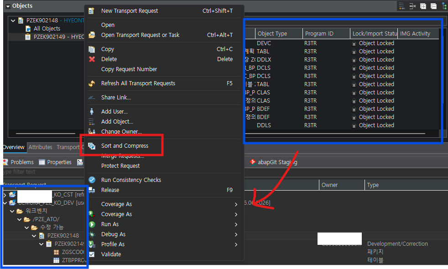Screen dimensions: 448x269
Task: Switch to the Attributes tab
Action: [40, 147]
